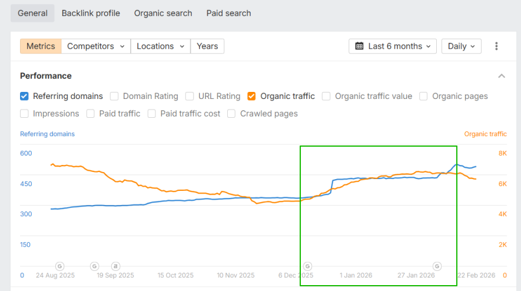Check the Crawled pages checkbox
The width and height of the screenshot is (521, 291).
pyautogui.click(x=231, y=114)
